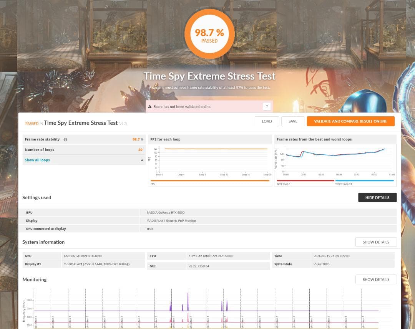Click the SystemInfo version v5.49.1085
The image size is (415, 329).
[321, 264]
